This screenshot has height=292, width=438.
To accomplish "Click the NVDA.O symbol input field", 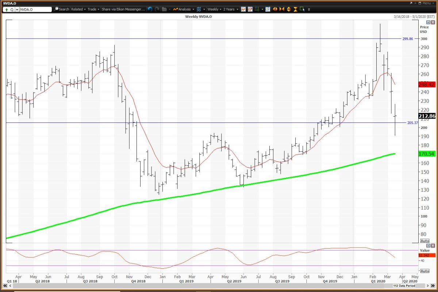I will [x=35, y=9].
